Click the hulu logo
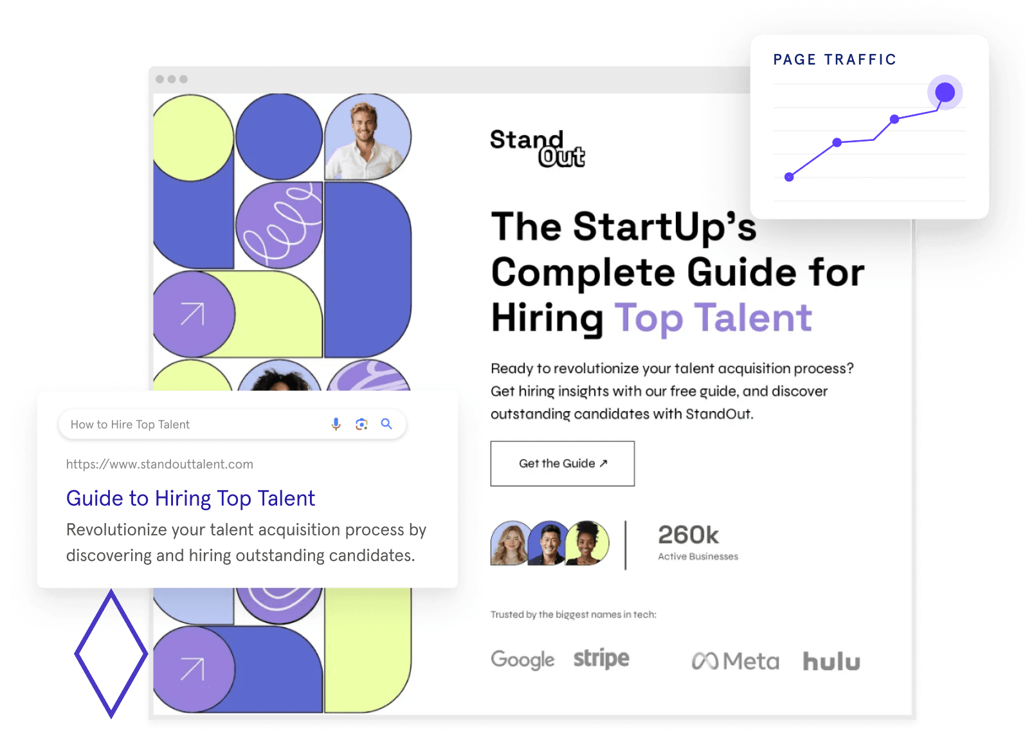This screenshot has height=754, width=1025. tap(831, 661)
